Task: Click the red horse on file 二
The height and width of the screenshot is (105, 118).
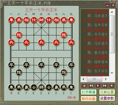Action: pyautogui.click(x=19, y=20)
